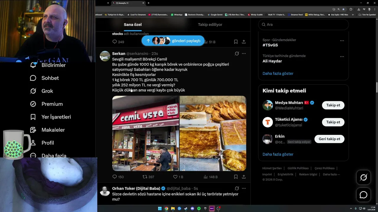Viewport: 378px width, 212px height.
Task: Open Gizlilik Politikası footer link
Action: tap(298, 168)
